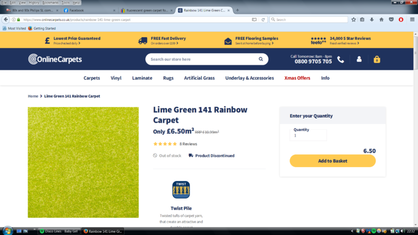Open the shopping basket icon
418x235 pixels.
pos(377,59)
